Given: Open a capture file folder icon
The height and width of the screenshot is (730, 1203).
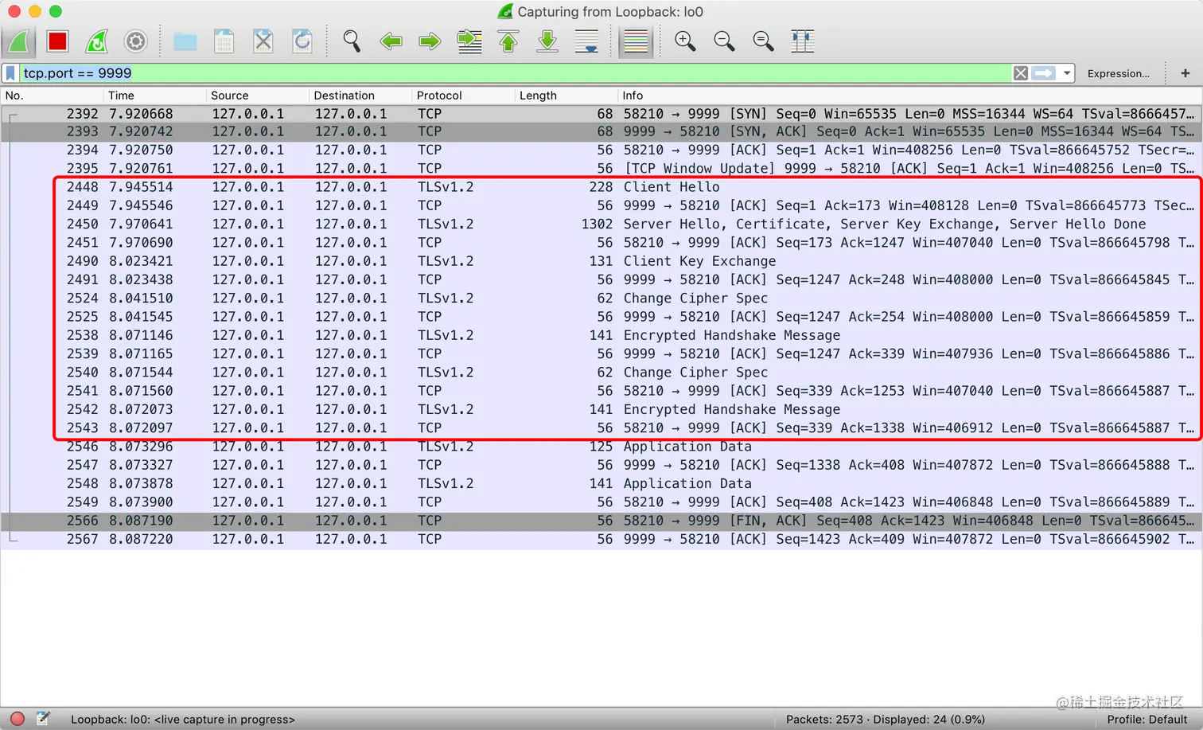Looking at the screenshot, I should [185, 41].
